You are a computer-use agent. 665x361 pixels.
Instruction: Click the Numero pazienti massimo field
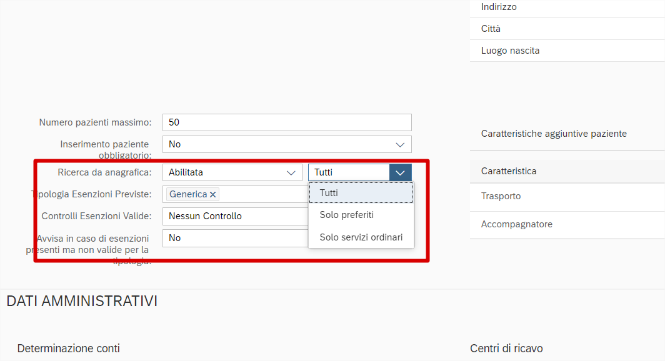pos(286,122)
